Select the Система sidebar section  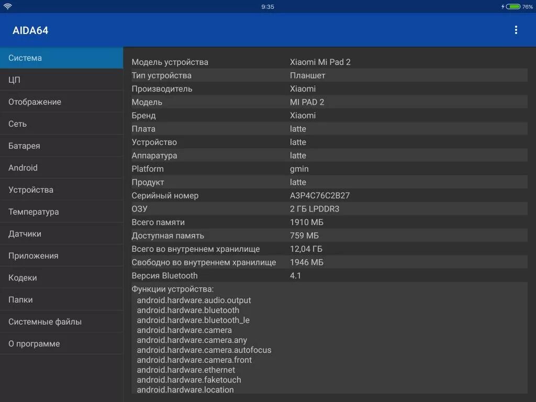pos(62,58)
